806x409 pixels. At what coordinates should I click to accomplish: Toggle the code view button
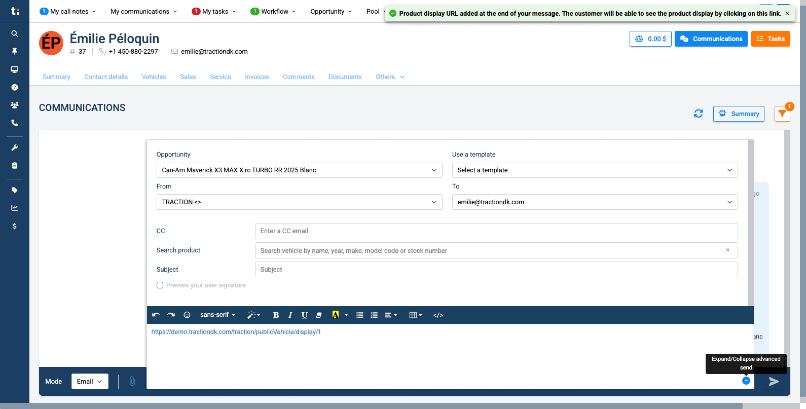coord(438,315)
